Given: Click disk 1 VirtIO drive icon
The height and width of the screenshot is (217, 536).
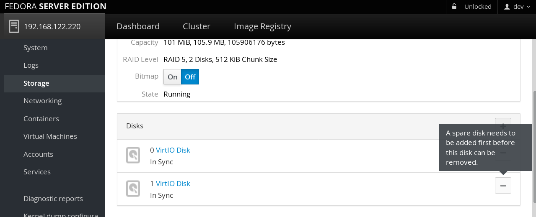Looking at the screenshot, I should pyautogui.click(x=133, y=189).
